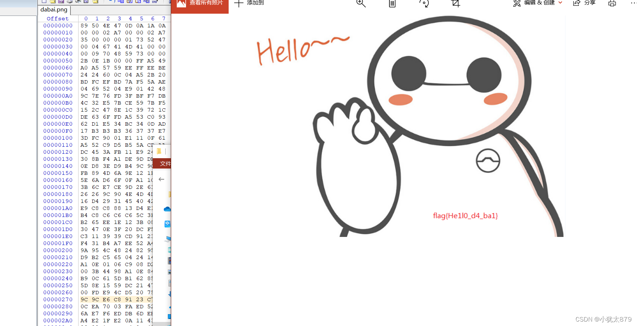Select byte 3D in row 00000100
The image size is (637, 326).
coord(84,138)
